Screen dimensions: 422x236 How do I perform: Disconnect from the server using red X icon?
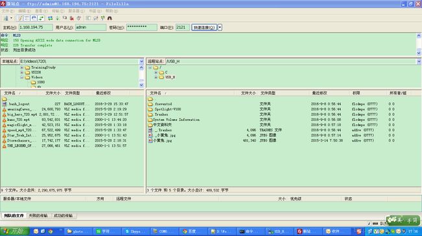71,18
